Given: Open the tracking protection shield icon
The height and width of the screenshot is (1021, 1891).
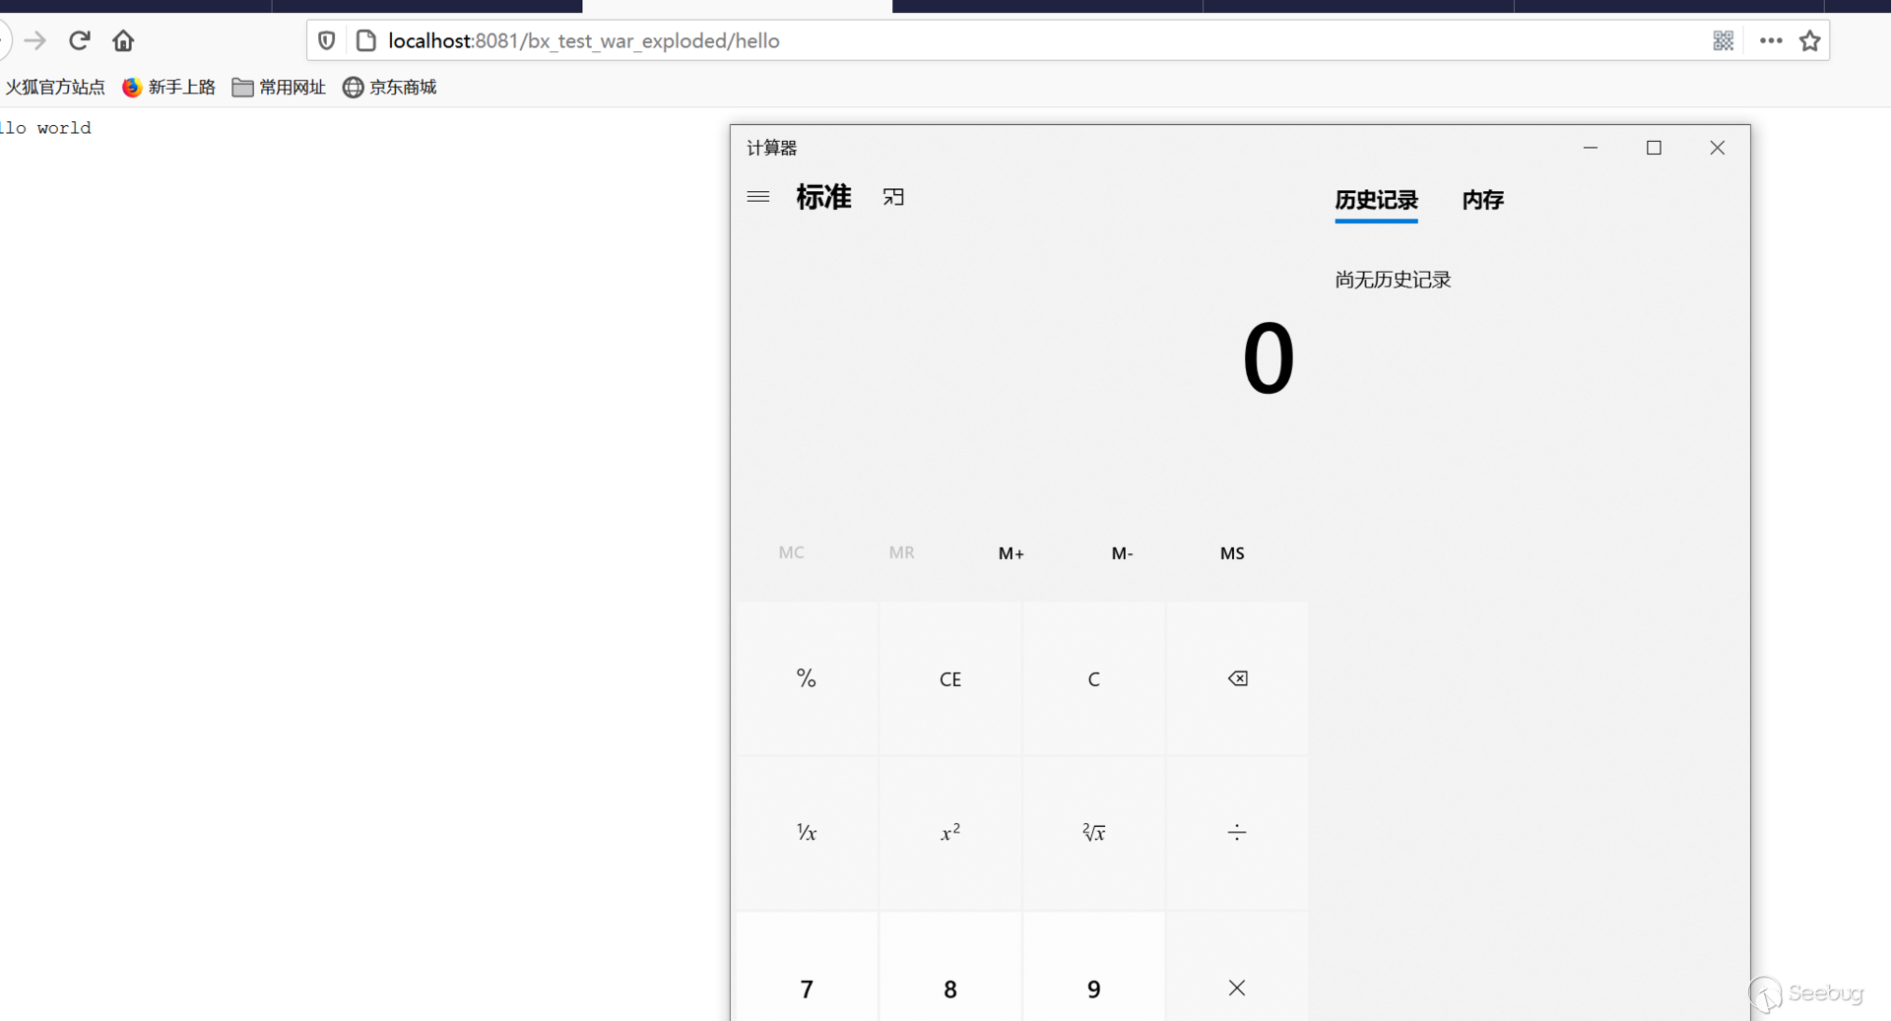Looking at the screenshot, I should pyautogui.click(x=327, y=40).
